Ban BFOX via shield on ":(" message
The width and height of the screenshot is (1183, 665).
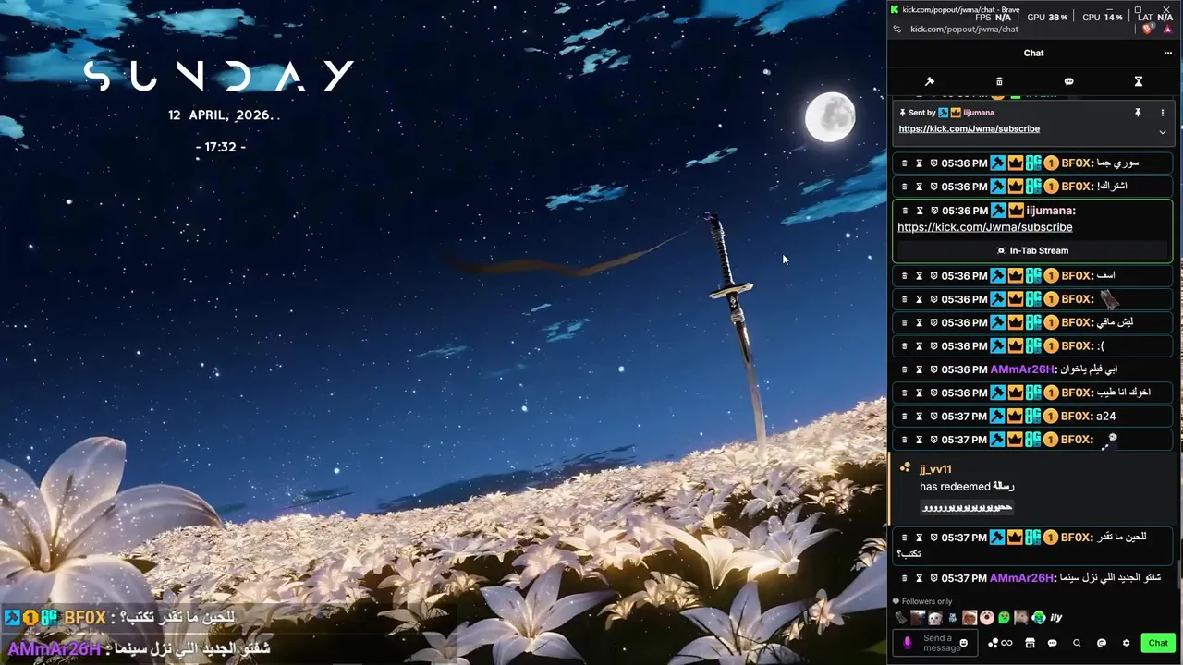click(933, 346)
